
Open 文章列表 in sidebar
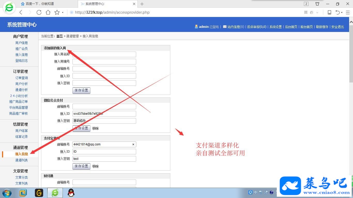coord(21,183)
